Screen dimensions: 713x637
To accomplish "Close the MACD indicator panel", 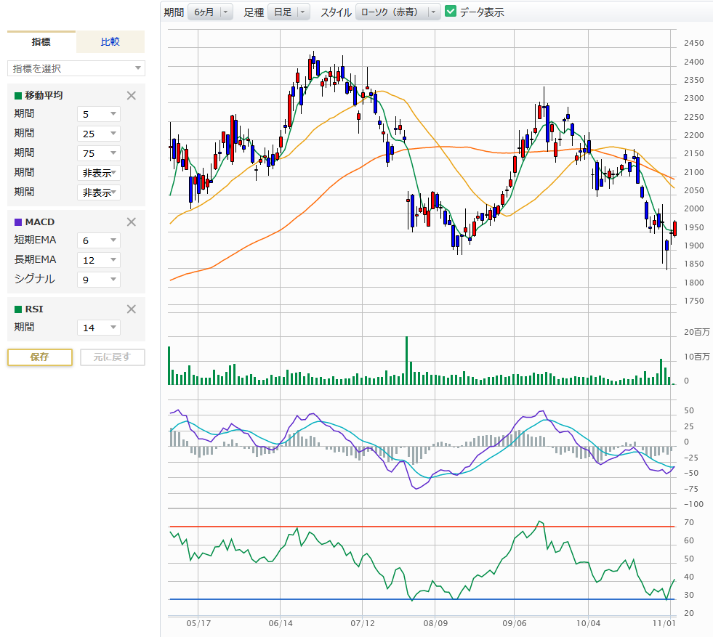I will 132,222.
